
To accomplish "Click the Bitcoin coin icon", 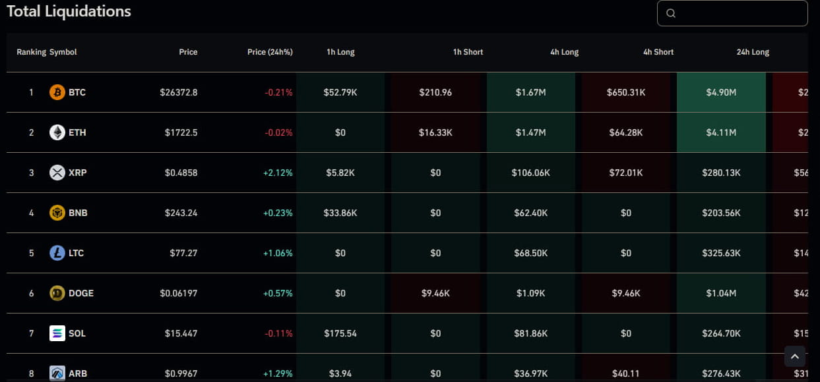I will [57, 92].
